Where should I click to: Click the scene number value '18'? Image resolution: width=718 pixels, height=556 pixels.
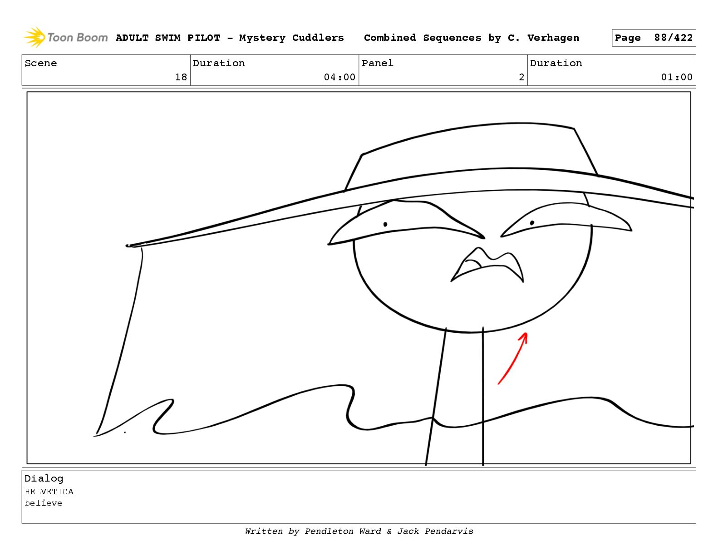[x=181, y=77]
